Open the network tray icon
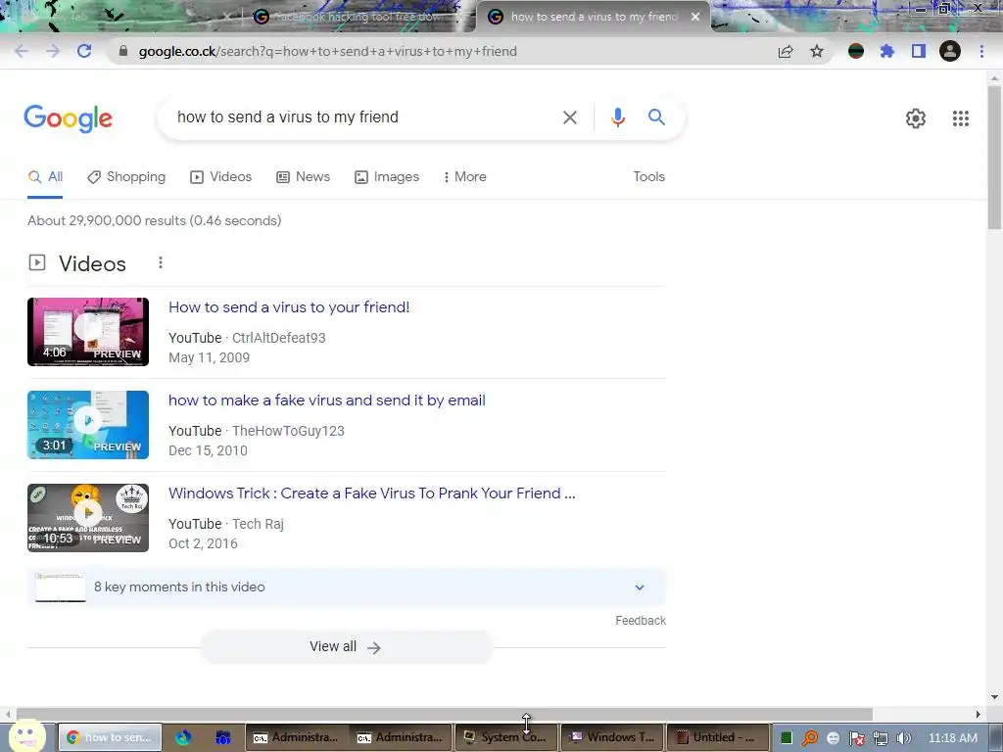 [881, 738]
